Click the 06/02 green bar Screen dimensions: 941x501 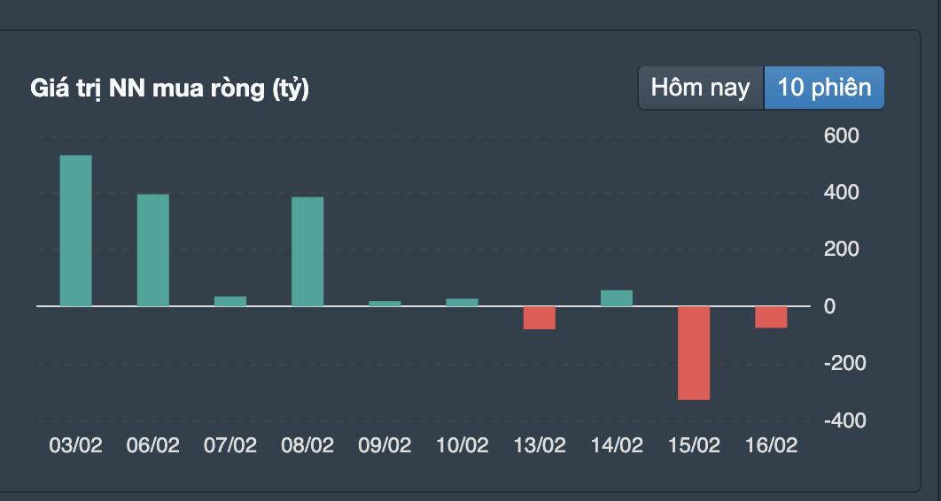coord(152,250)
